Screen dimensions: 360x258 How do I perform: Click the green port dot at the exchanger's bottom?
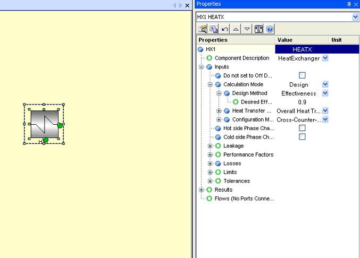click(45, 140)
